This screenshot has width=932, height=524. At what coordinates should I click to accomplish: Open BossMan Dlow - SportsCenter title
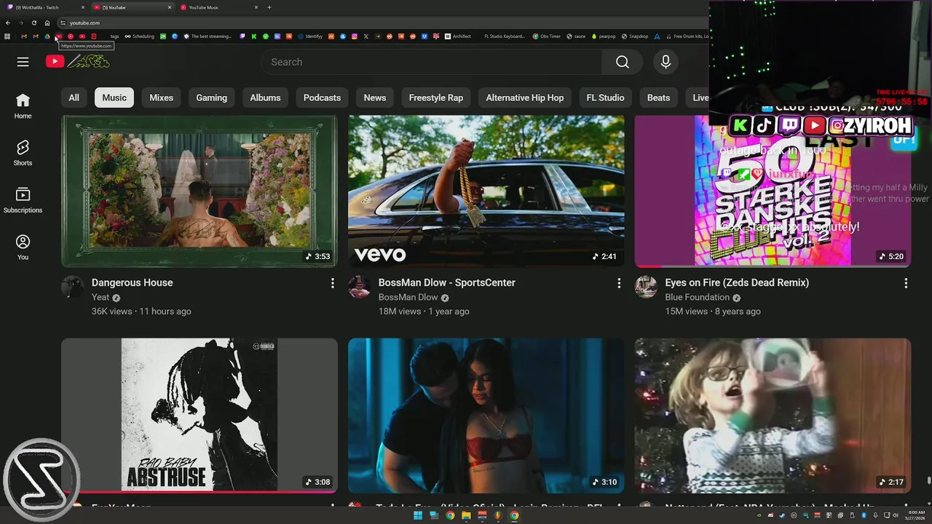point(447,282)
